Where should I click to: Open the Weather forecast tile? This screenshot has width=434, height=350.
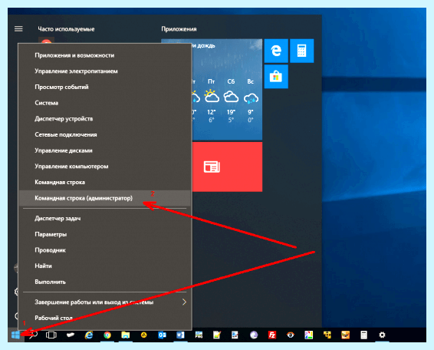coord(227,90)
